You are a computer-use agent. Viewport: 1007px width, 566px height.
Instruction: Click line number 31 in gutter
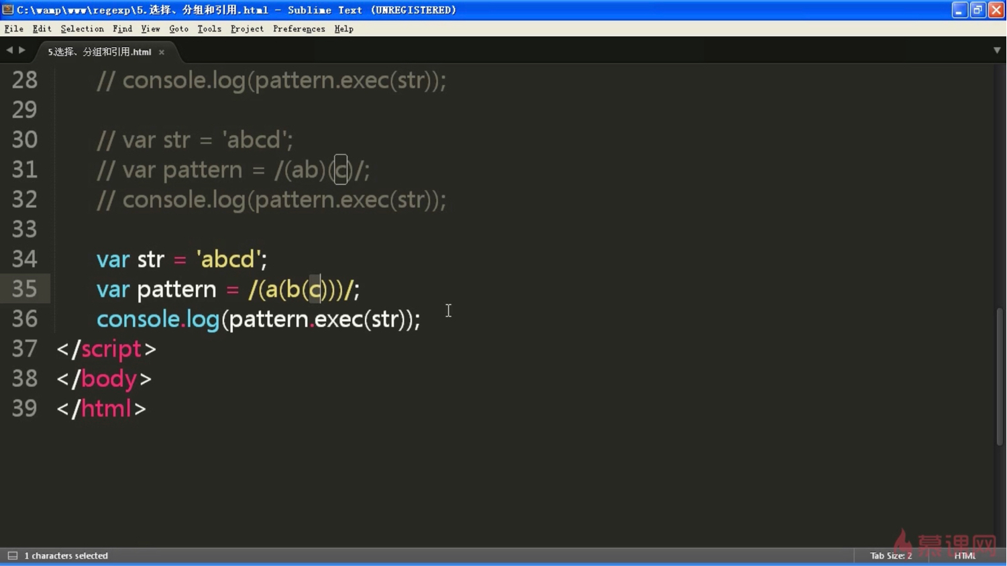pyautogui.click(x=25, y=170)
